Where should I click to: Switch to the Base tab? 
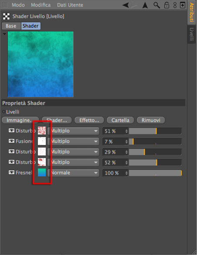coord(11,26)
